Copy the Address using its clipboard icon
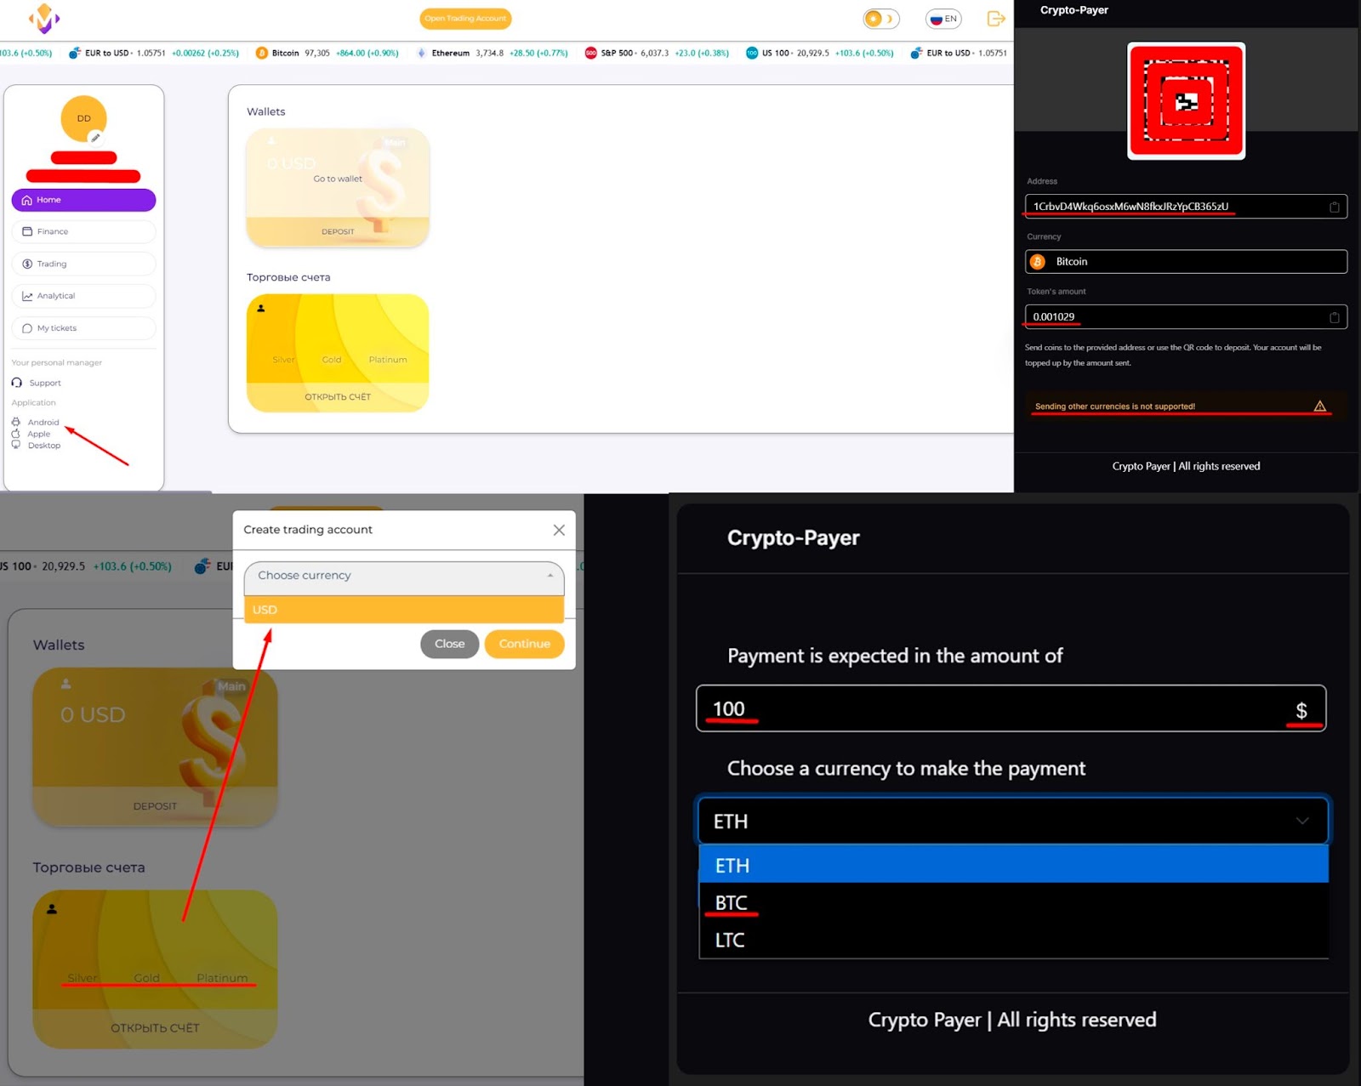 pyautogui.click(x=1334, y=207)
